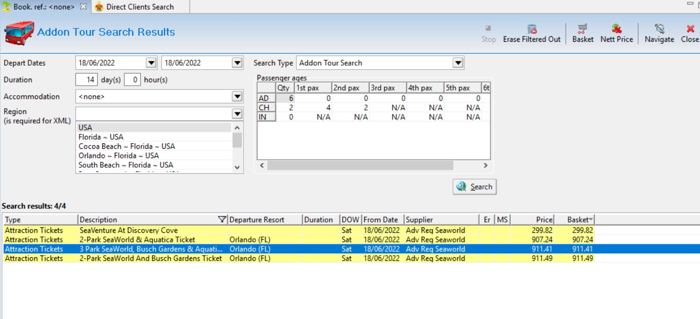The width and height of the screenshot is (700, 319).
Task: Click the 2nd pax column header
Action: click(x=351, y=88)
